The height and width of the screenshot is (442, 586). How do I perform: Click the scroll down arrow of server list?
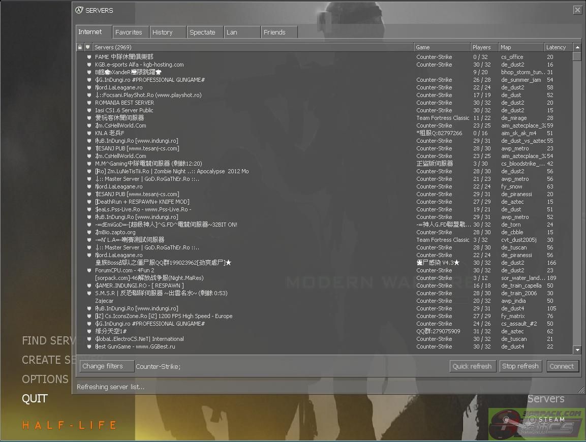point(577,350)
